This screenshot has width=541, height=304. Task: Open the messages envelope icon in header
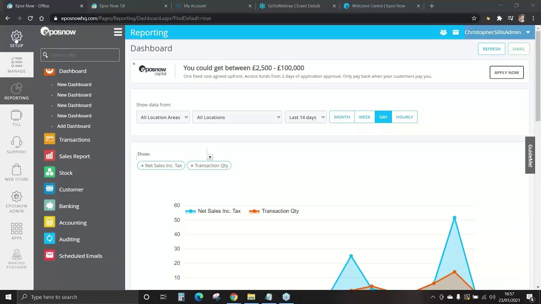(x=456, y=32)
